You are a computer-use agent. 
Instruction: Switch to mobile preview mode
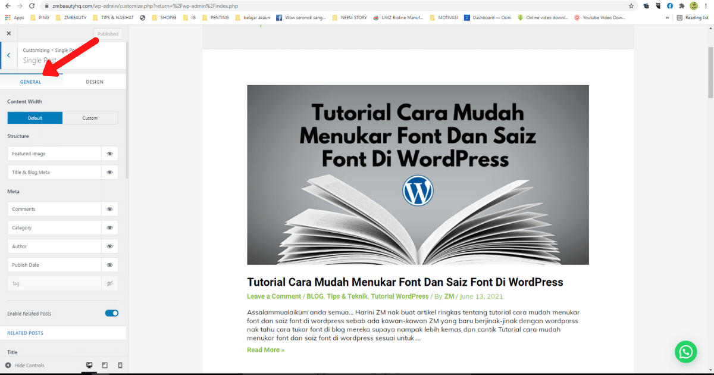pos(120,365)
